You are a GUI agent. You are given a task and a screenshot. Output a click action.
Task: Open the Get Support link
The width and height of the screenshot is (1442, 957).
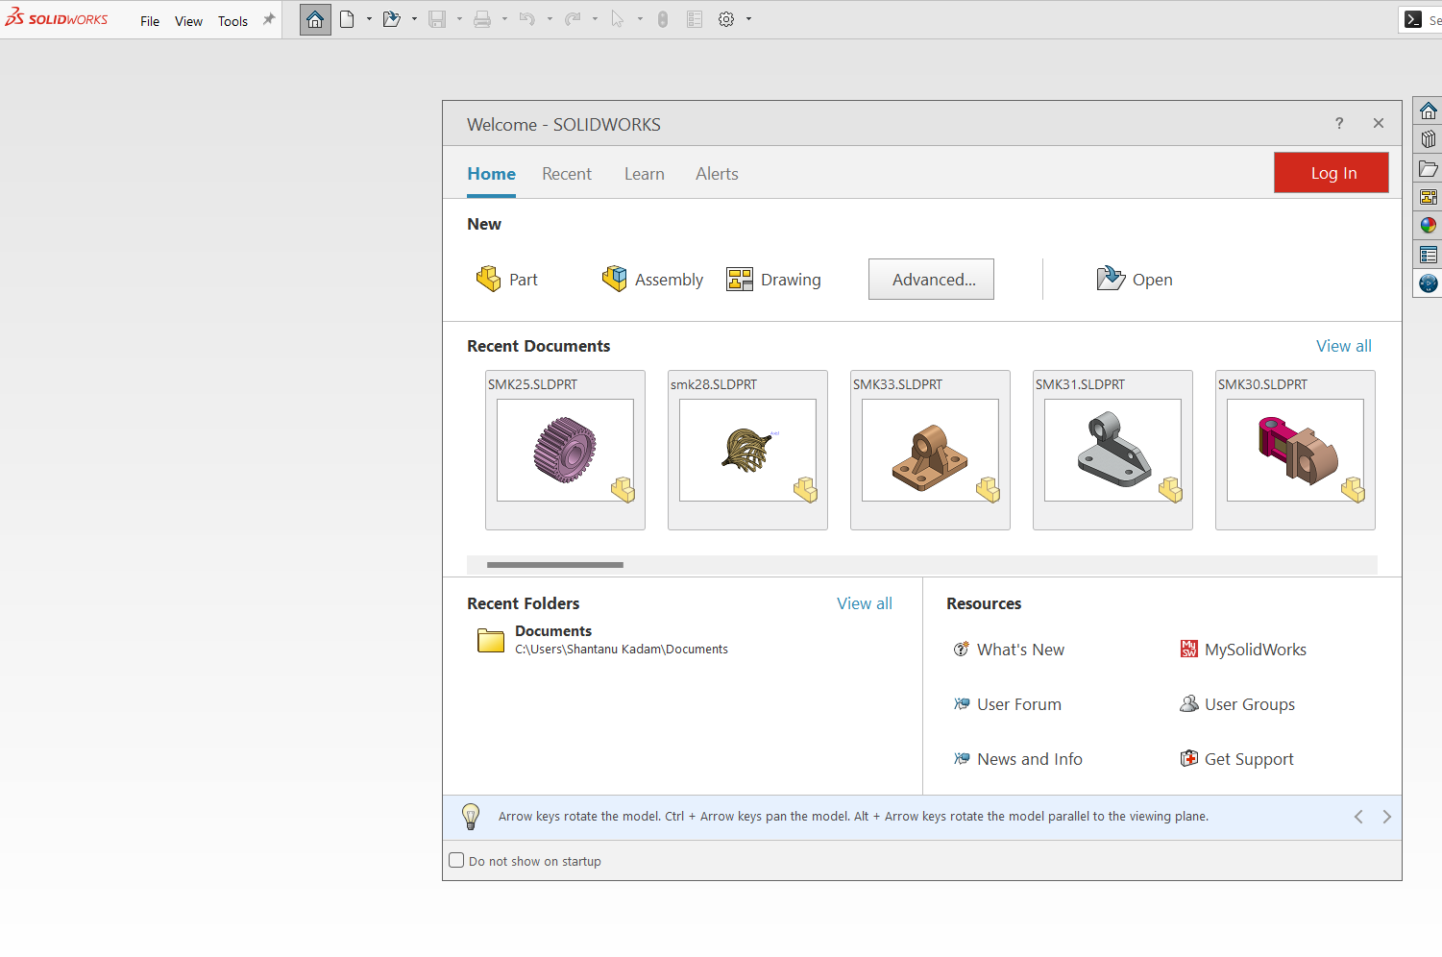pos(1237,759)
